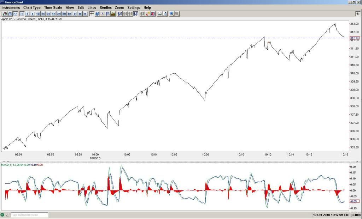Set time scale to 1H

click(x=53, y=14)
